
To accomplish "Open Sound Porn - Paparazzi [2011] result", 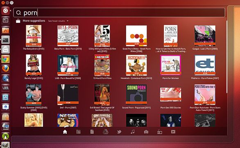I will point(136,96).
